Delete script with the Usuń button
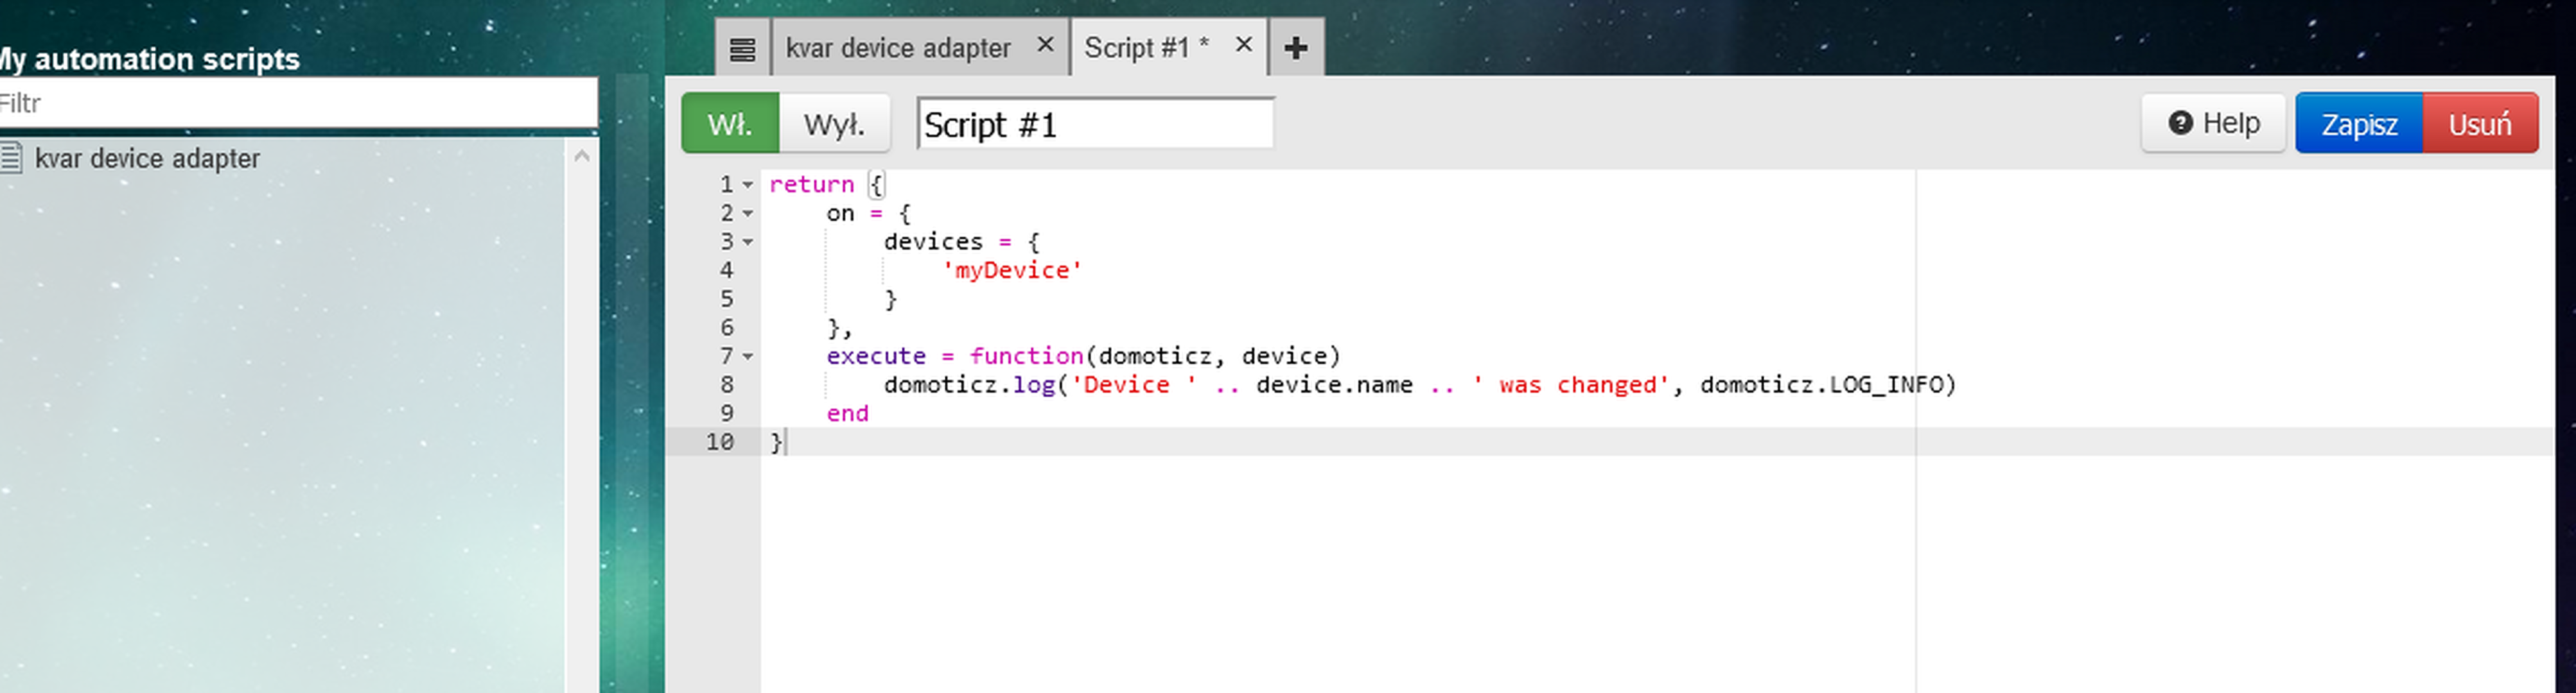 pos(2480,124)
